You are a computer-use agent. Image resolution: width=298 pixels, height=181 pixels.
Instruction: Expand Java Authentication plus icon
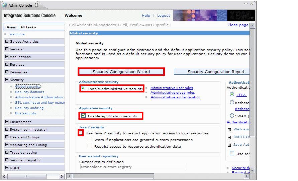click(x=229, y=145)
